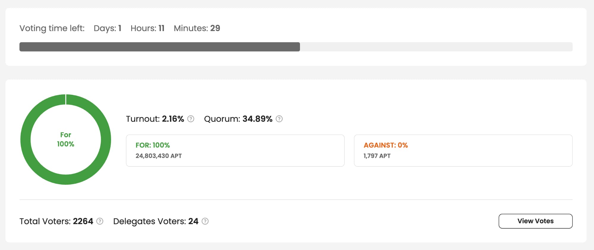Select the FOR: 100% result card
The image size is (594, 250).
click(235, 150)
